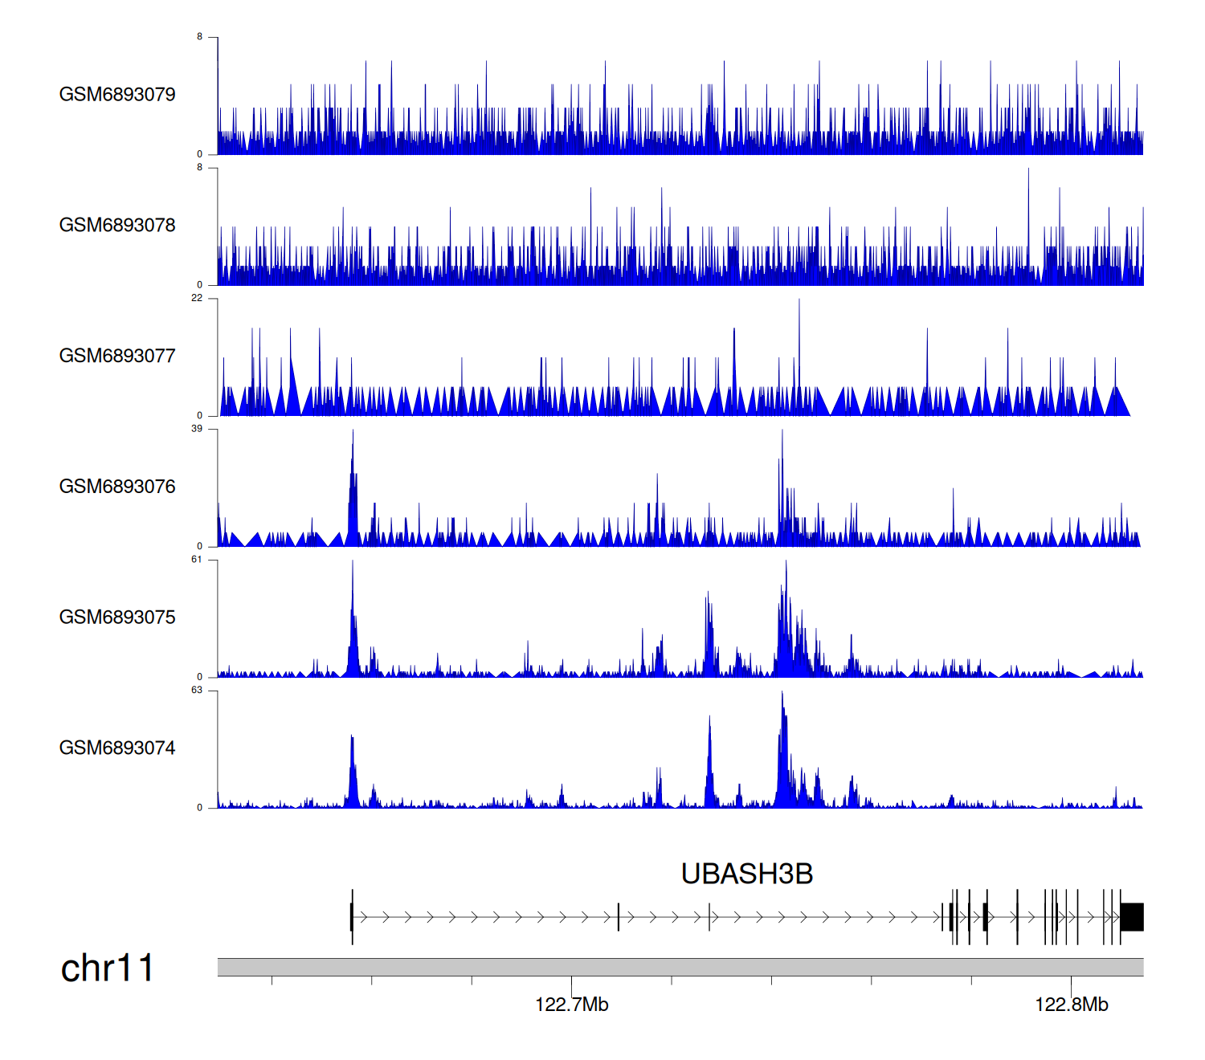Click the GSM6893079 track label
This screenshot has width=1205, height=1060.
117,95
